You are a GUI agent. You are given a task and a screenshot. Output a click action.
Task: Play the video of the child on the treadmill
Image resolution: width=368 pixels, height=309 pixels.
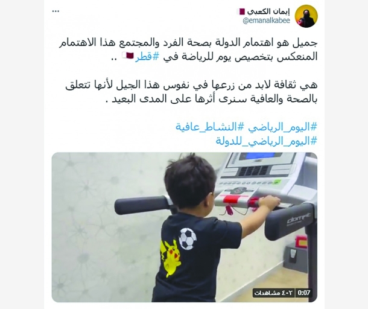(x=185, y=227)
